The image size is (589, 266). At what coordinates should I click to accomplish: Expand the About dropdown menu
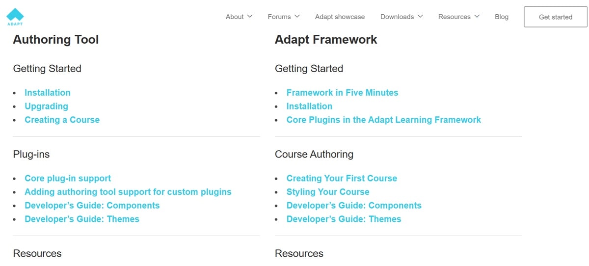coord(239,17)
